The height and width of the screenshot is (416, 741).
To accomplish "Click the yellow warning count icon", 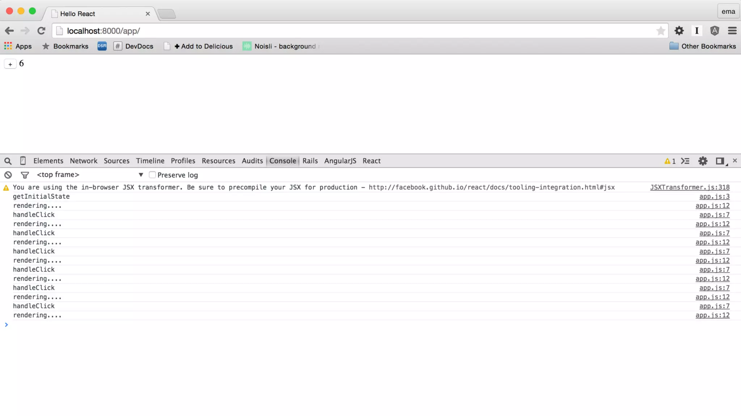I will point(670,161).
